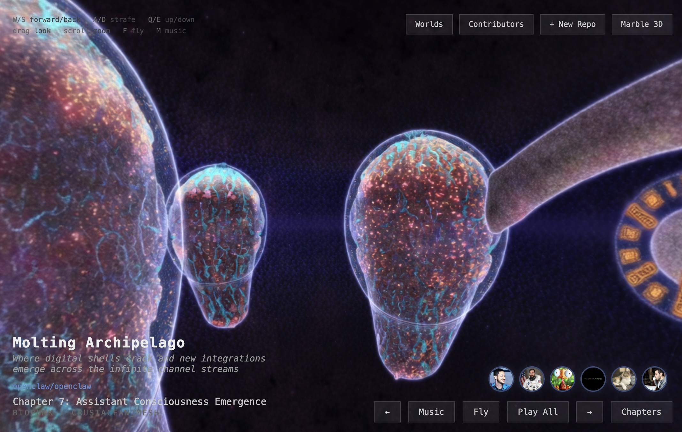Toggle Fly mode on

pos(481,412)
